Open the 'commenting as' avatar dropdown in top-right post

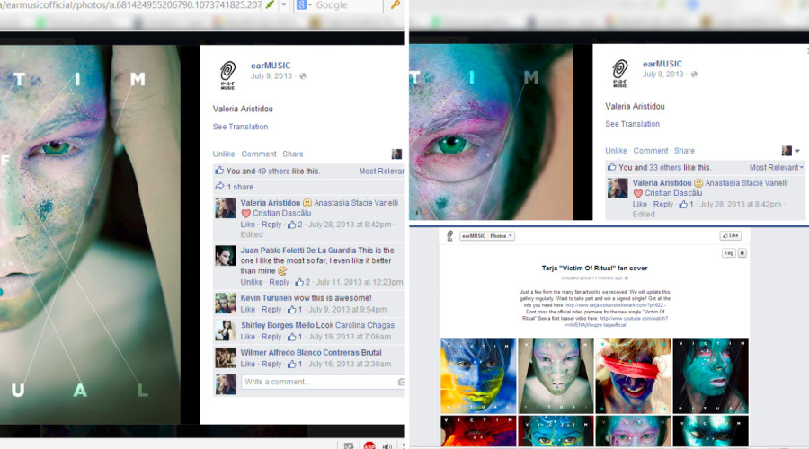[x=790, y=151]
